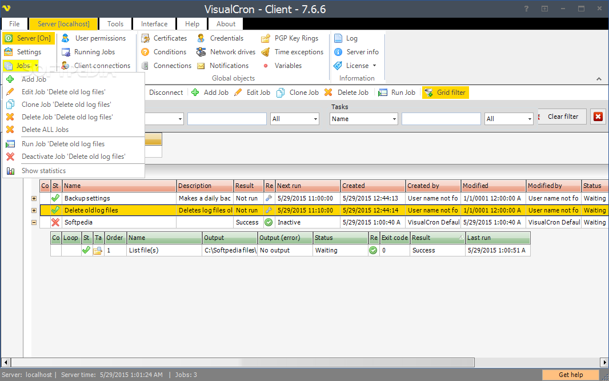This screenshot has height=381, width=609.
Task: Click Add Job in toolbar
Action: pyautogui.click(x=210, y=93)
